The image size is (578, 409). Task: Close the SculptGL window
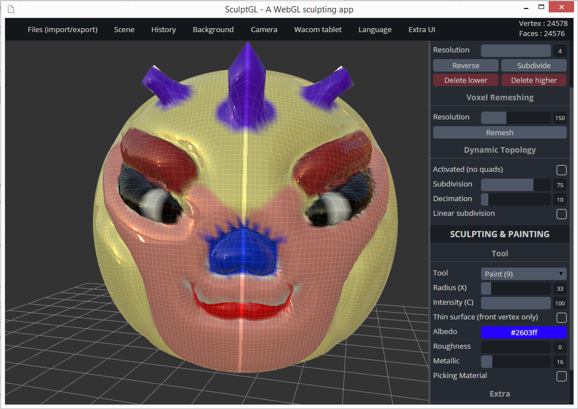pos(562,7)
